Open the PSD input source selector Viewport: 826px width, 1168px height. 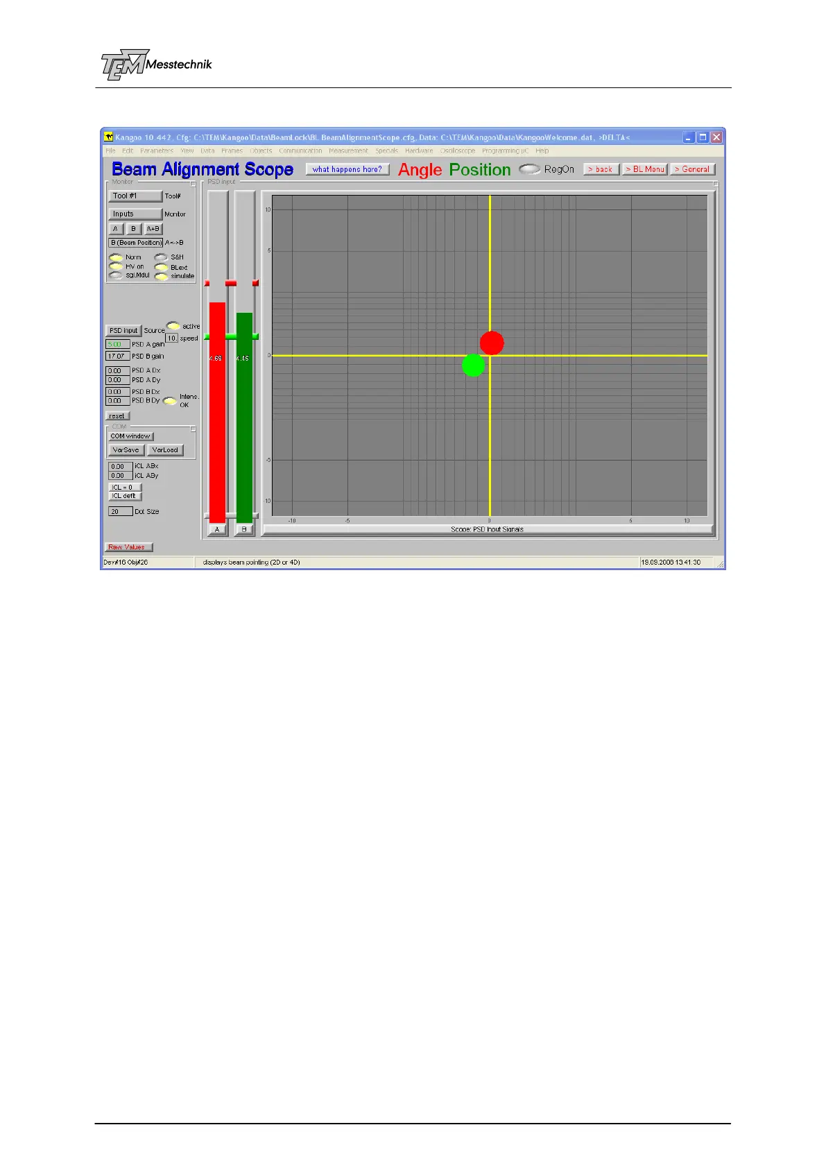(123, 331)
